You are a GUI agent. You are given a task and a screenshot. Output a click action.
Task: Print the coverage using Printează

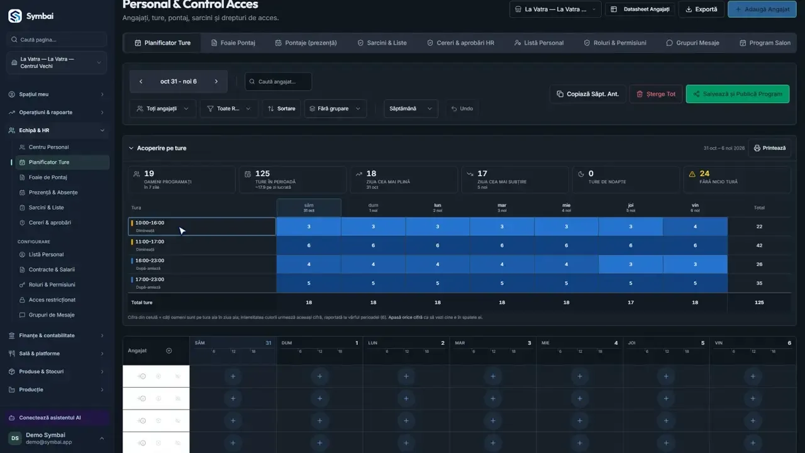click(x=770, y=148)
